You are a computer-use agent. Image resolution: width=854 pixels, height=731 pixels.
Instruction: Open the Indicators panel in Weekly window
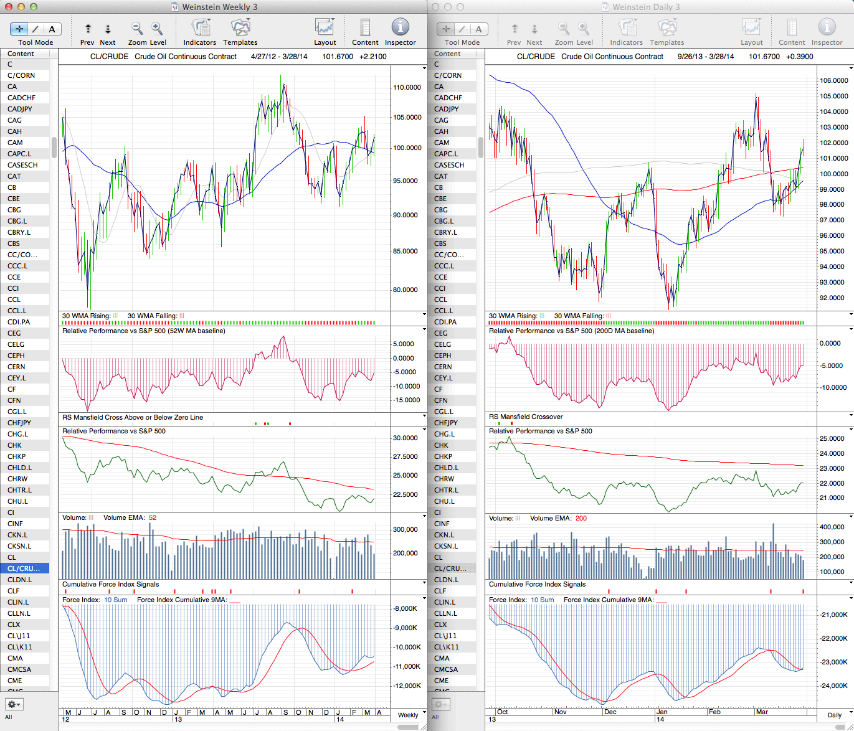(200, 29)
